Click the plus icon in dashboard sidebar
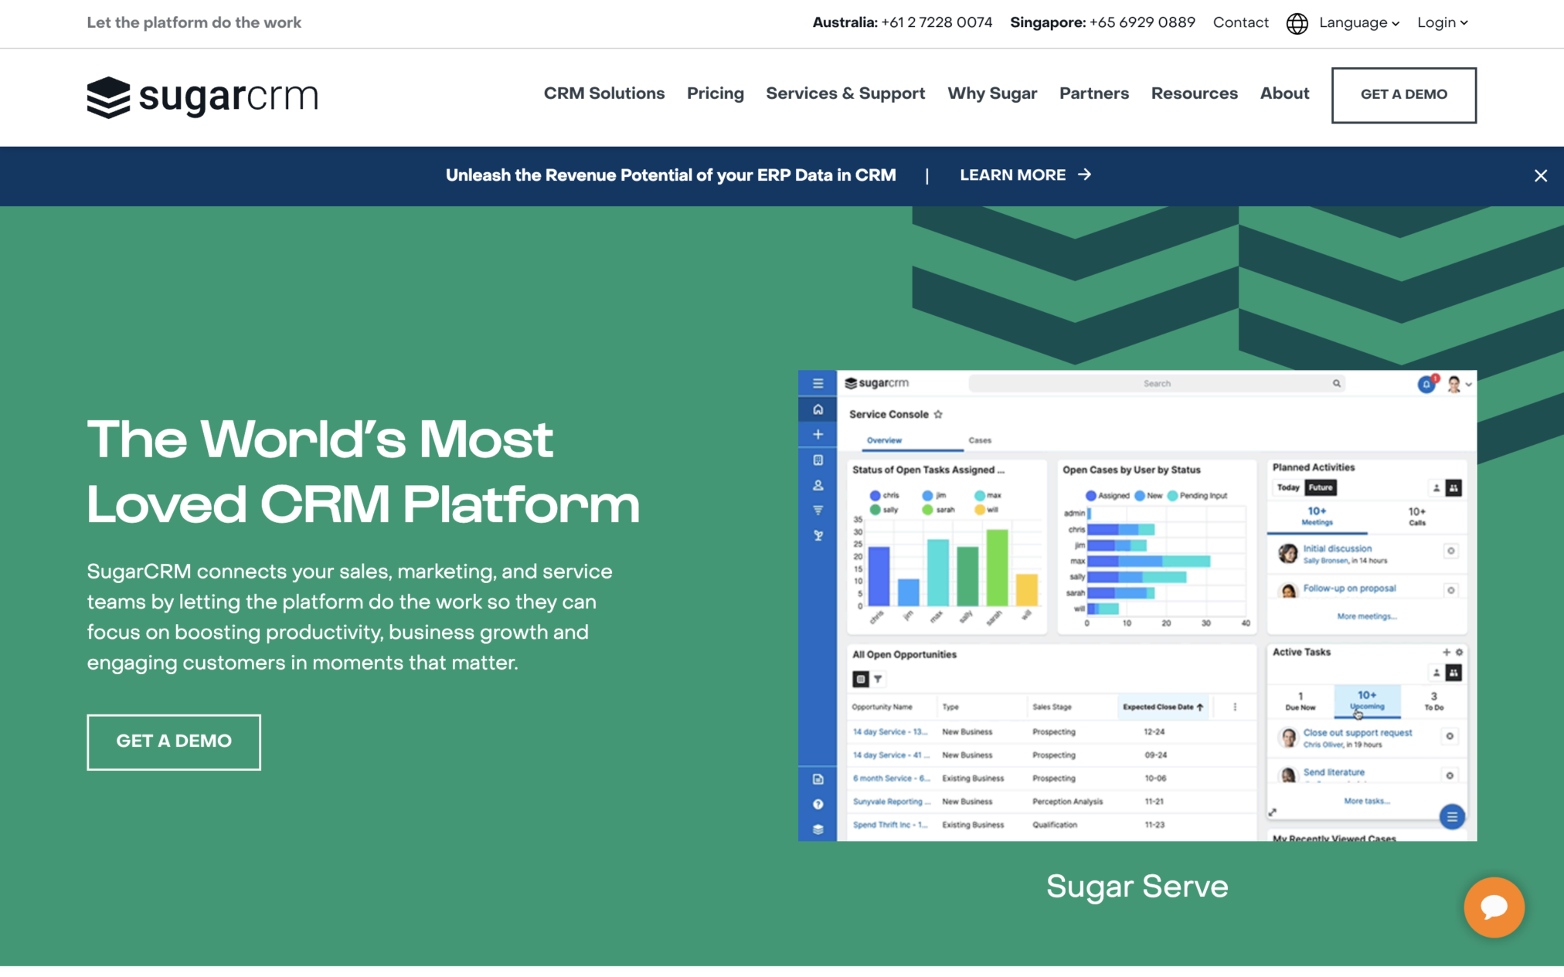 (x=818, y=434)
